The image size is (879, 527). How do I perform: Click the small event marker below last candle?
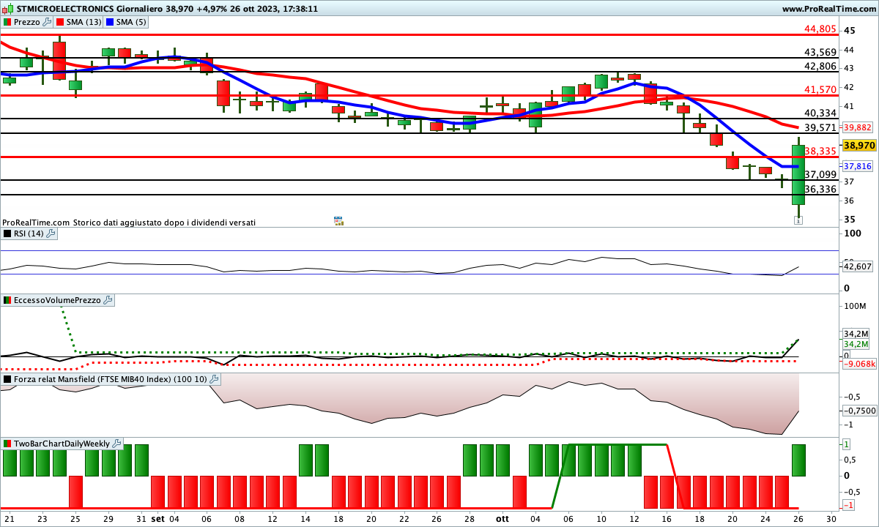pyautogui.click(x=798, y=220)
